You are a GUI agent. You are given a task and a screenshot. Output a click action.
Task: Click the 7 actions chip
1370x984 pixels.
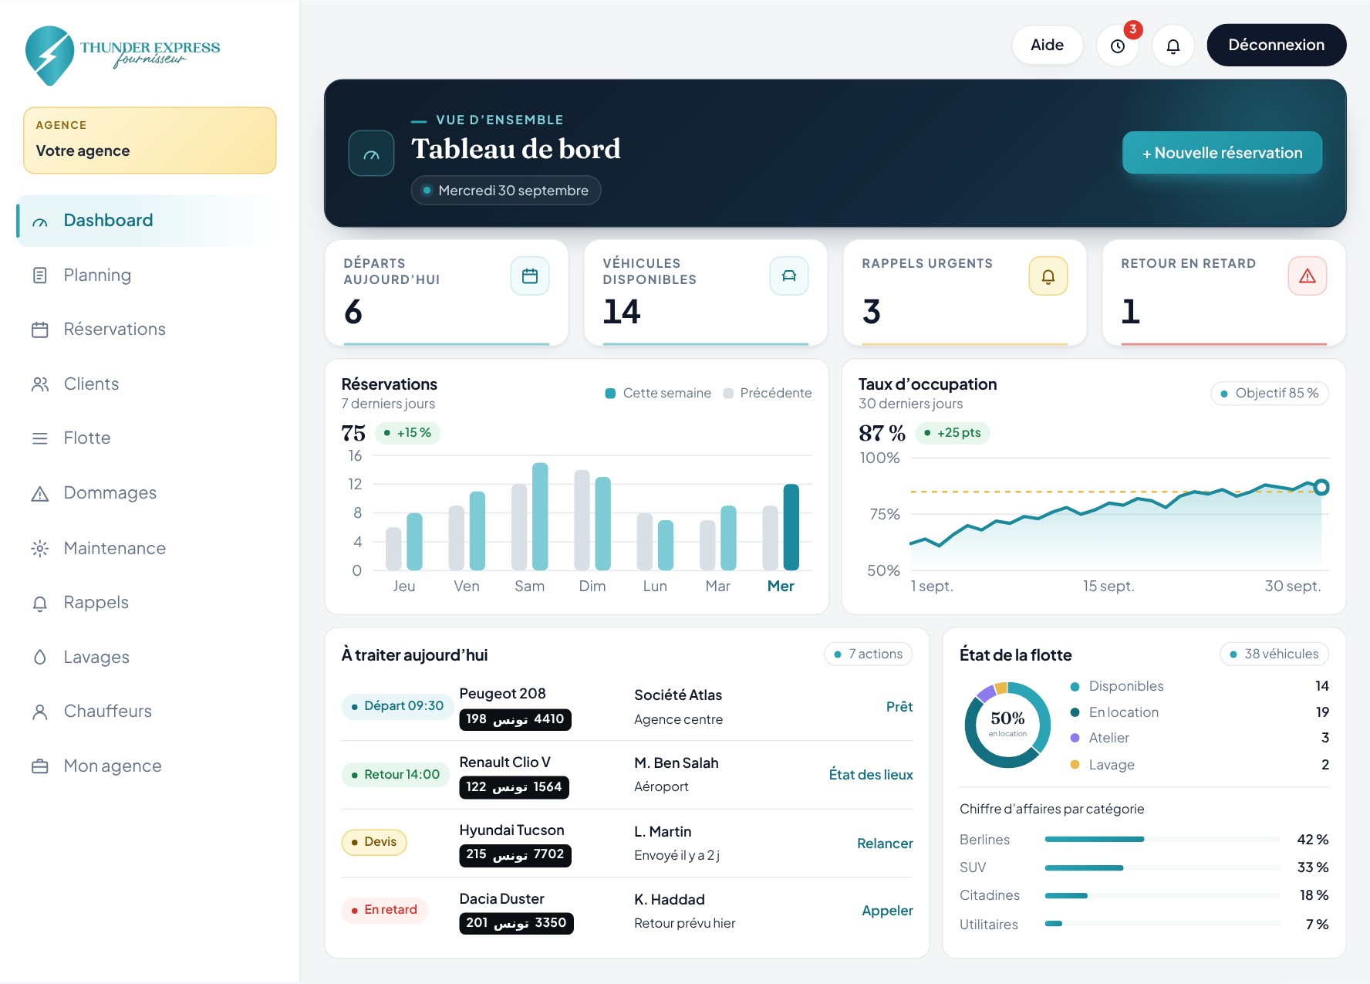coord(869,654)
